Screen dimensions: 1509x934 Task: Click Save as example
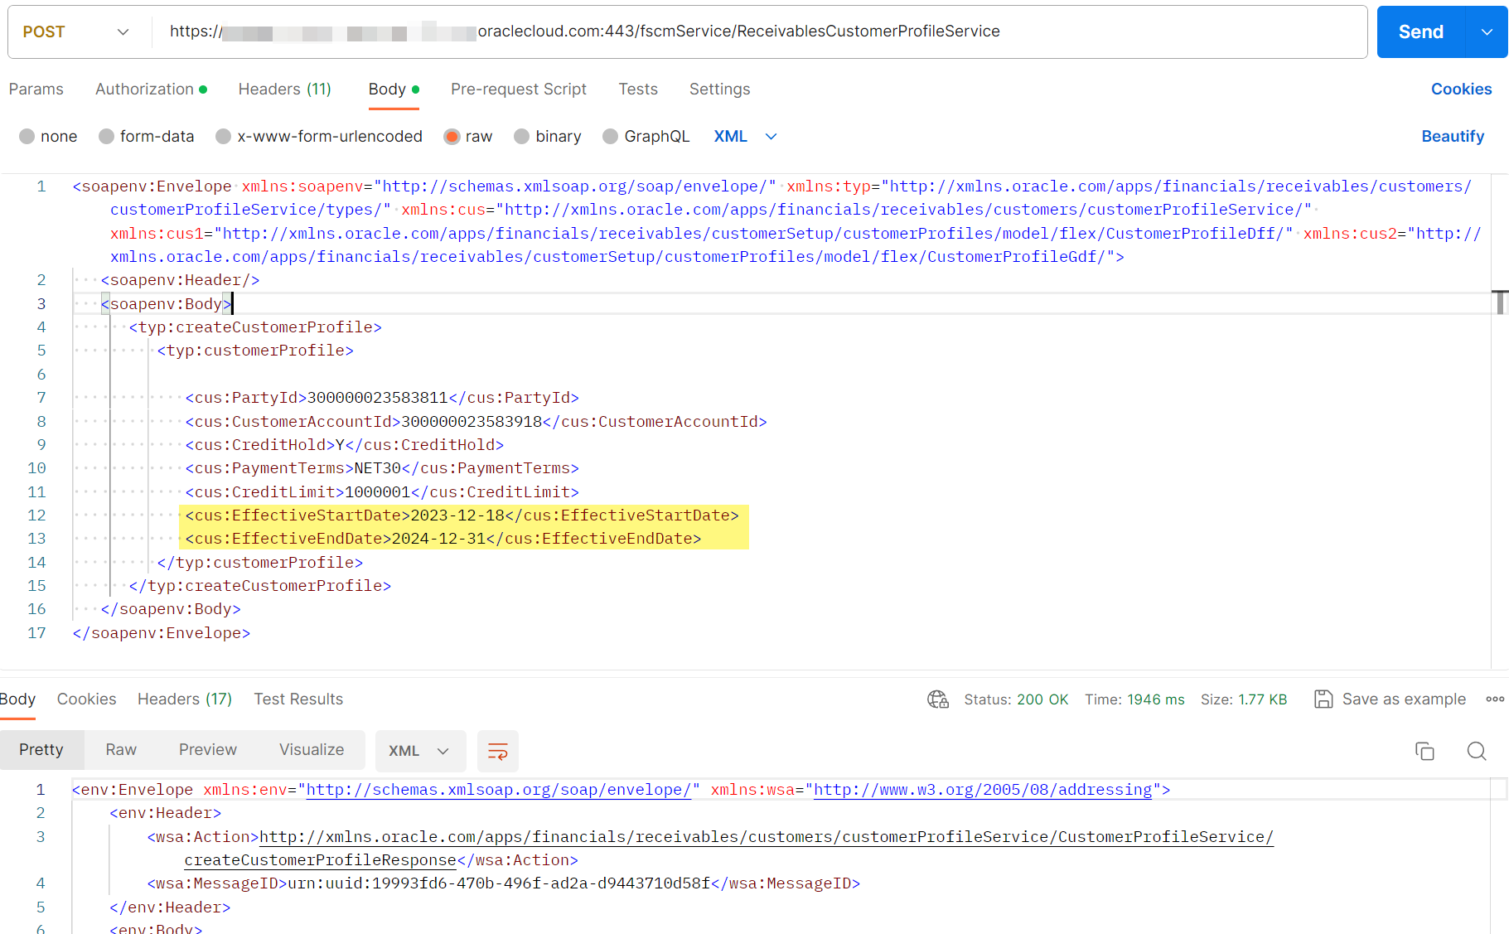click(x=1404, y=699)
